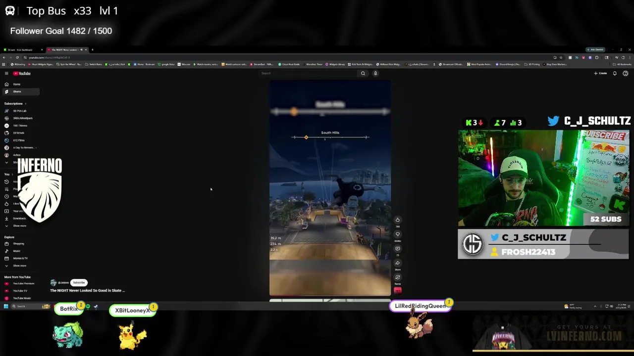Open the 3D Printing bookmark folder
This screenshot has height=356, width=634.
click(x=532, y=64)
